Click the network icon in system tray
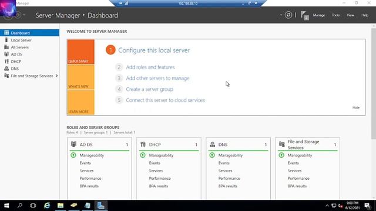Viewport: 376px width, 211px height. (x=334, y=206)
